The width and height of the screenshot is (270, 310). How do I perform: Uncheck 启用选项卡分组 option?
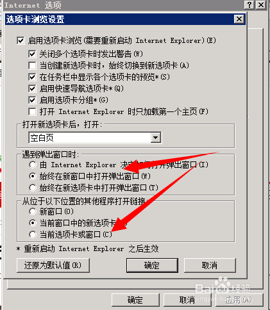coord(32,100)
